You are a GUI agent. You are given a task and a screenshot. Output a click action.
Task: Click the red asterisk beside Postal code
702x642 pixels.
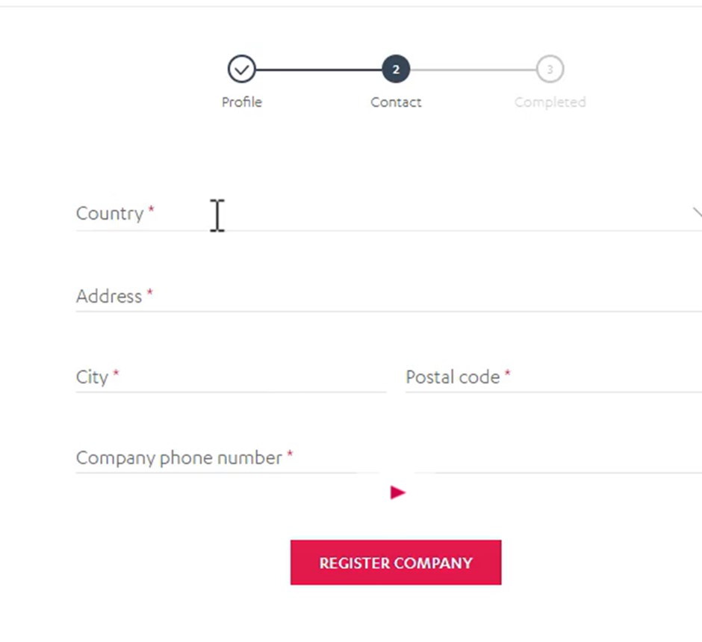pos(507,374)
